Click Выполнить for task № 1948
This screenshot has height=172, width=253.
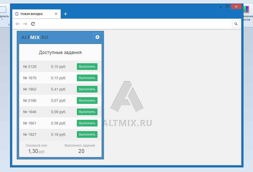coord(87,112)
